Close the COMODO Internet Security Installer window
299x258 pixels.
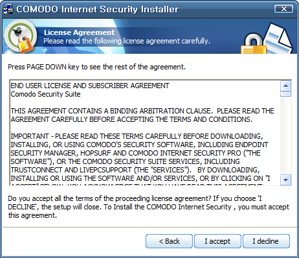coord(283,9)
